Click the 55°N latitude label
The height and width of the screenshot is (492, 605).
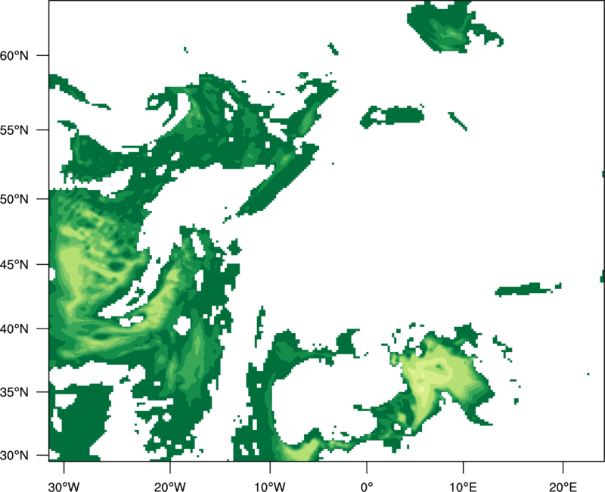14,130
